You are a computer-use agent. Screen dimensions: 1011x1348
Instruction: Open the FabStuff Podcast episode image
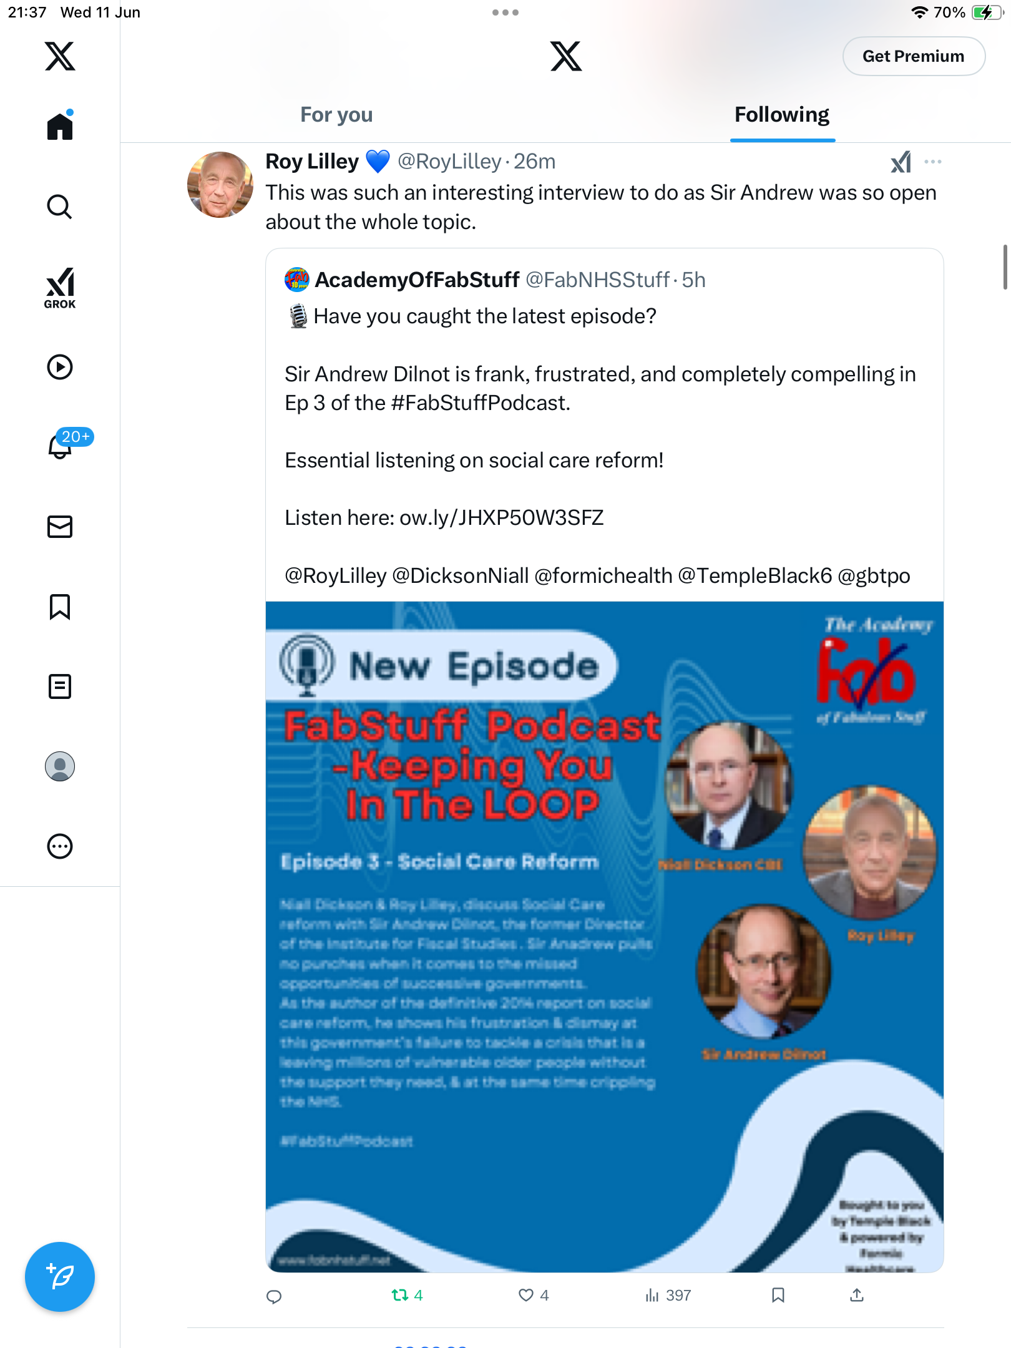(x=604, y=936)
